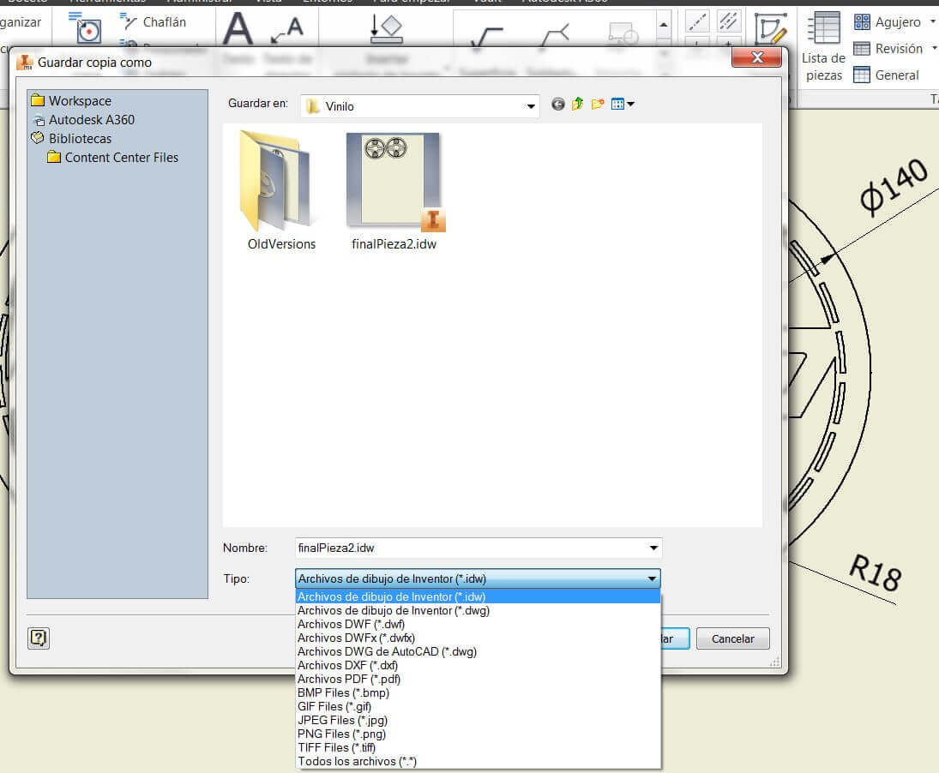The height and width of the screenshot is (773, 939).
Task: Click the Lista de piezas tool
Action: click(x=823, y=46)
